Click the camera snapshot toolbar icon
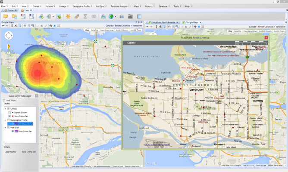The width and height of the screenshot is (288, 172). click(x=122, y=16)
